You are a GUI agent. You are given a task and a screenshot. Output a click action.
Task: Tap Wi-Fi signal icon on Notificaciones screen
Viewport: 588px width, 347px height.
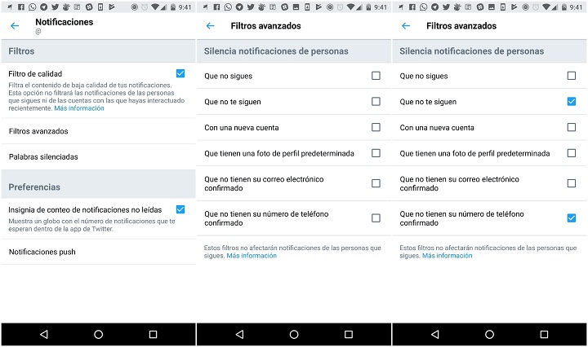pyautogui.click(x=154, y=7)
